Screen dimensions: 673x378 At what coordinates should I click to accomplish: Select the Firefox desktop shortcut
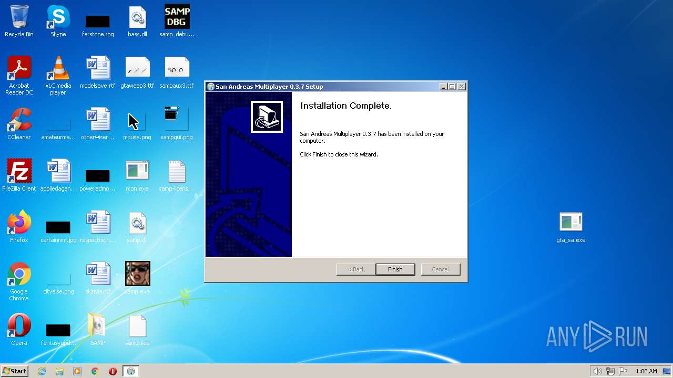pos(19,227)
